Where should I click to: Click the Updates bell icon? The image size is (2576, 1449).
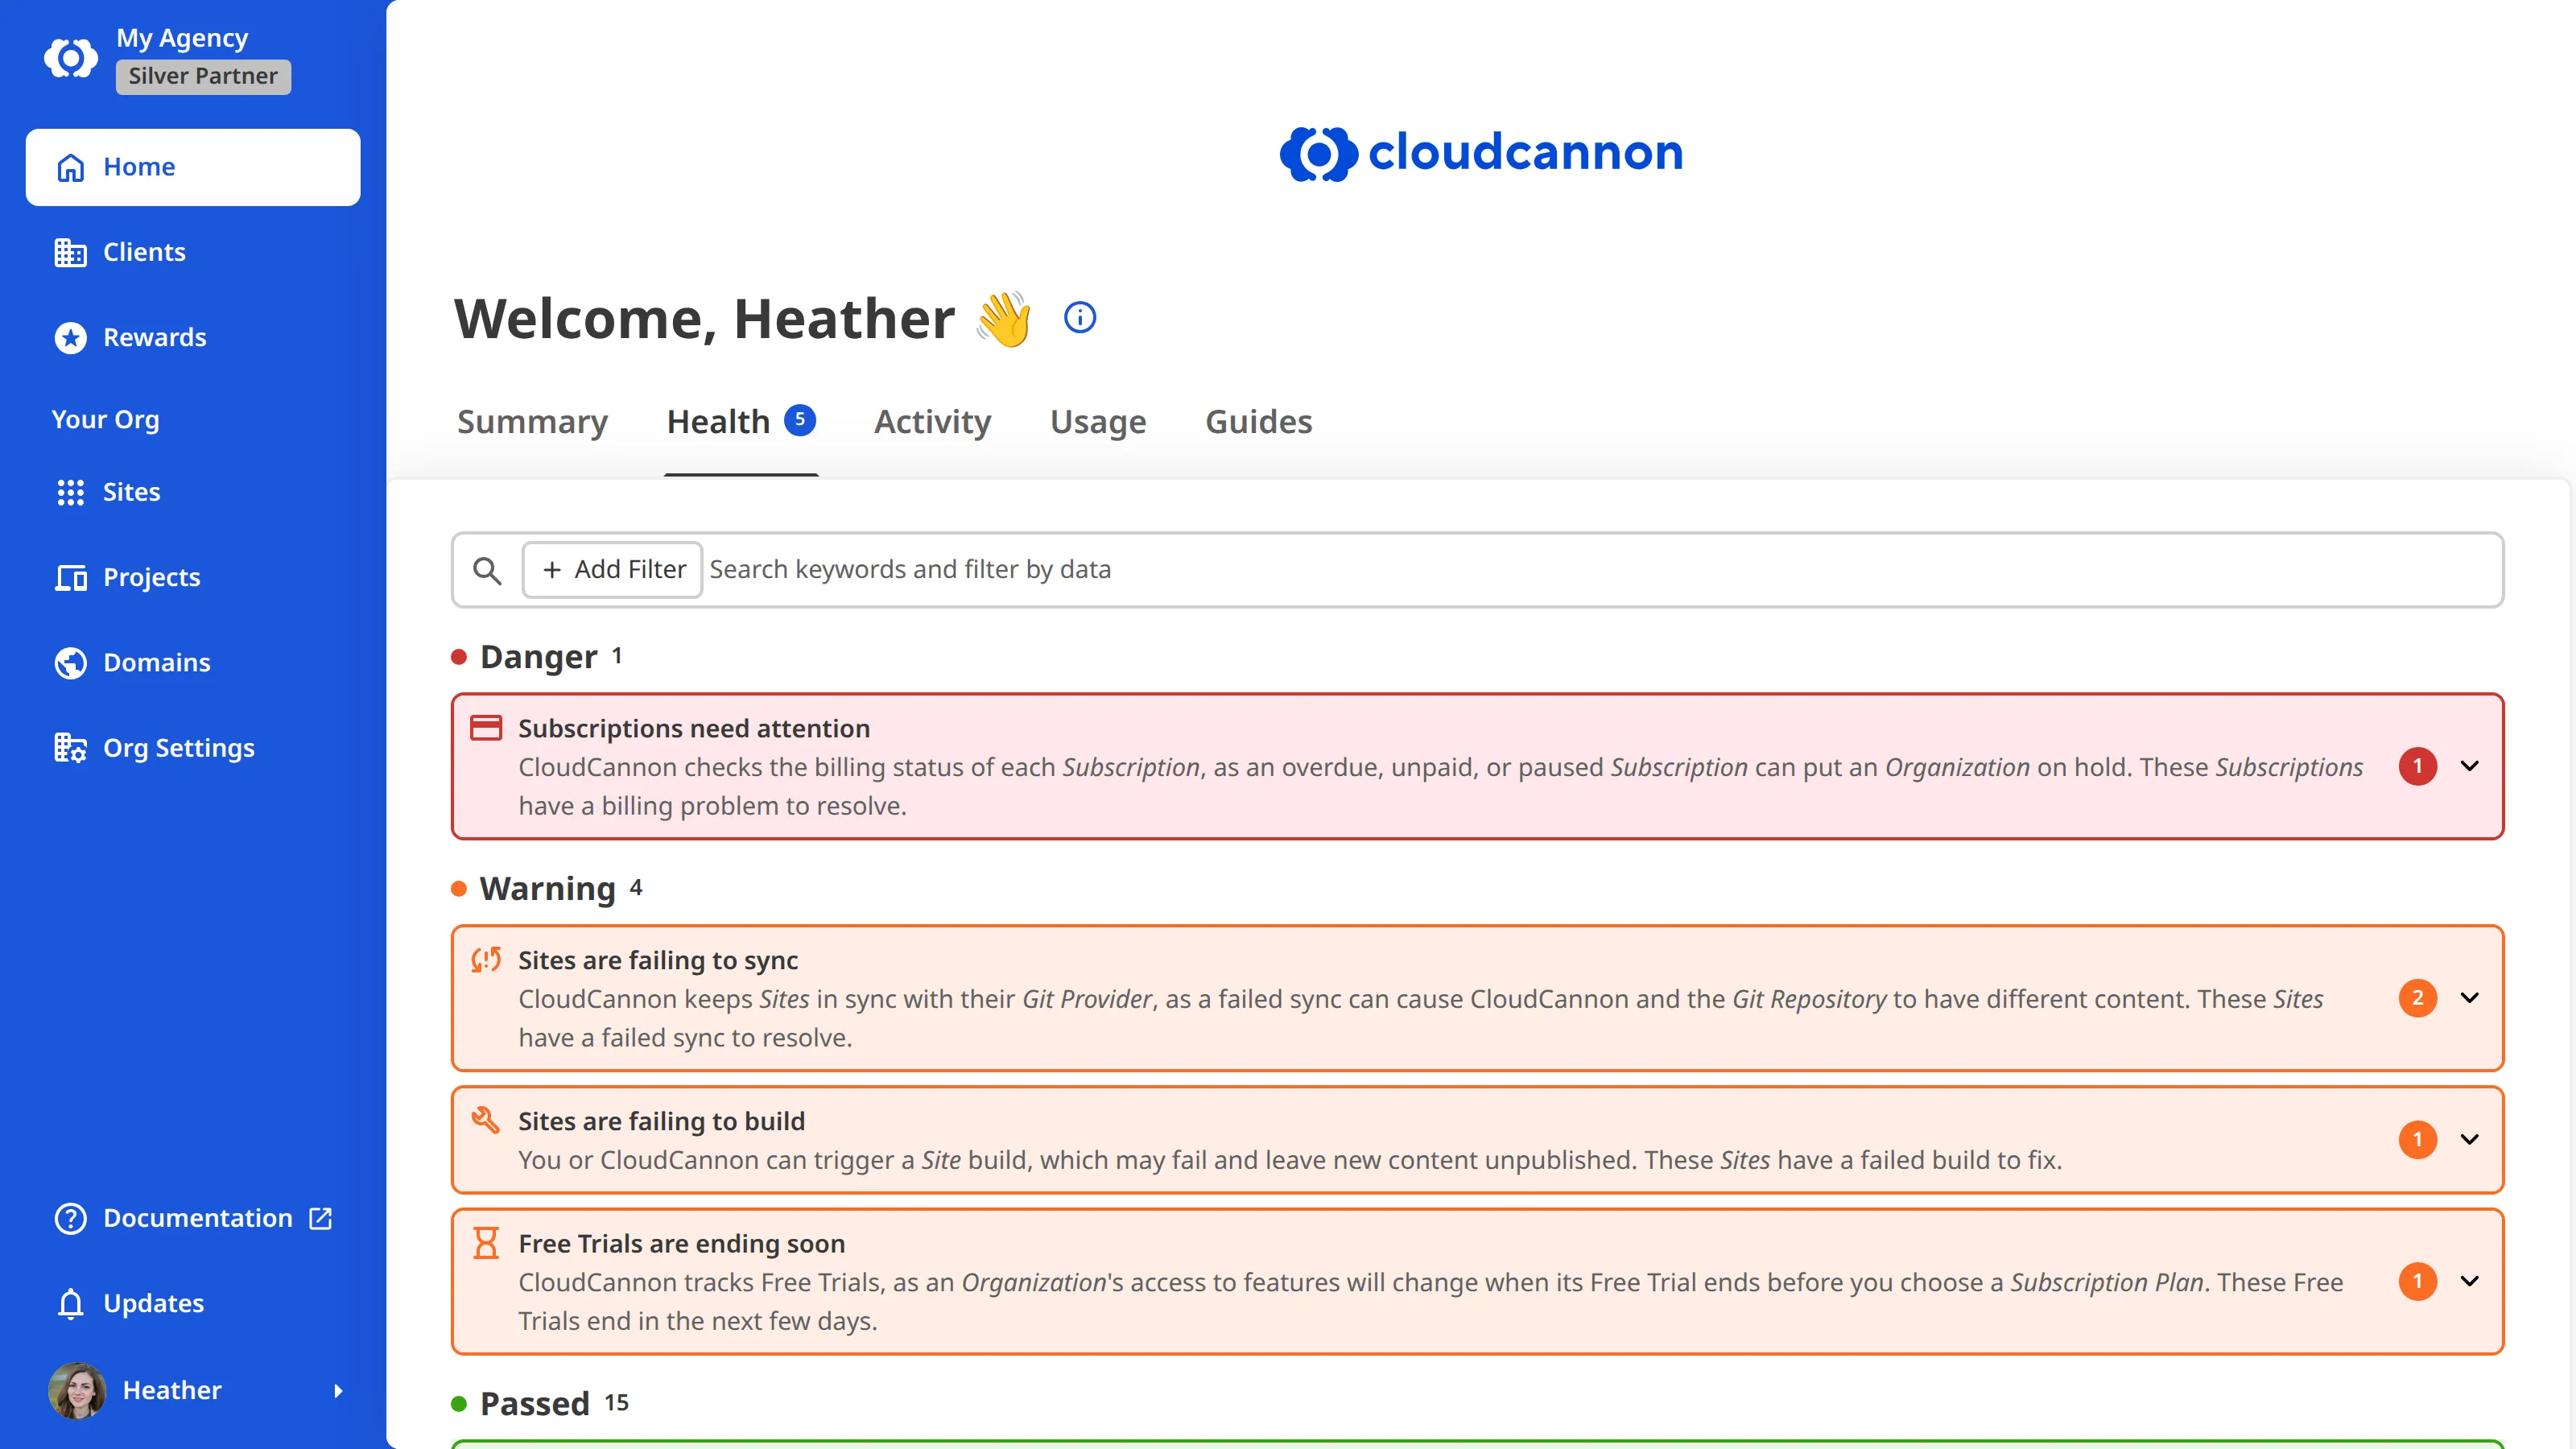[70, 1304]
